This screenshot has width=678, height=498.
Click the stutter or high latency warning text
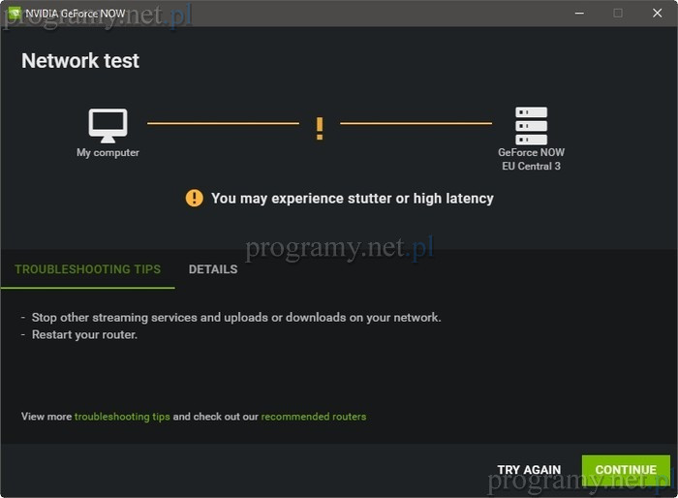pyautogui.click(x=352, y=199)
